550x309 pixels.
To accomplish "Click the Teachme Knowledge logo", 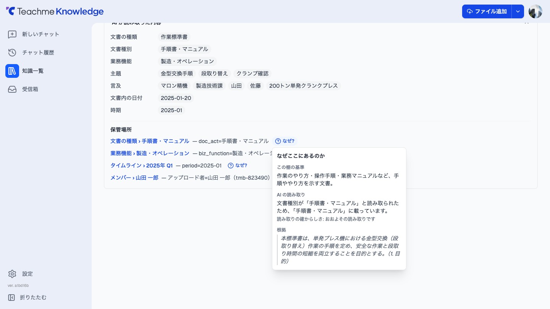I will pyautogui.click(x=55, y=11).
